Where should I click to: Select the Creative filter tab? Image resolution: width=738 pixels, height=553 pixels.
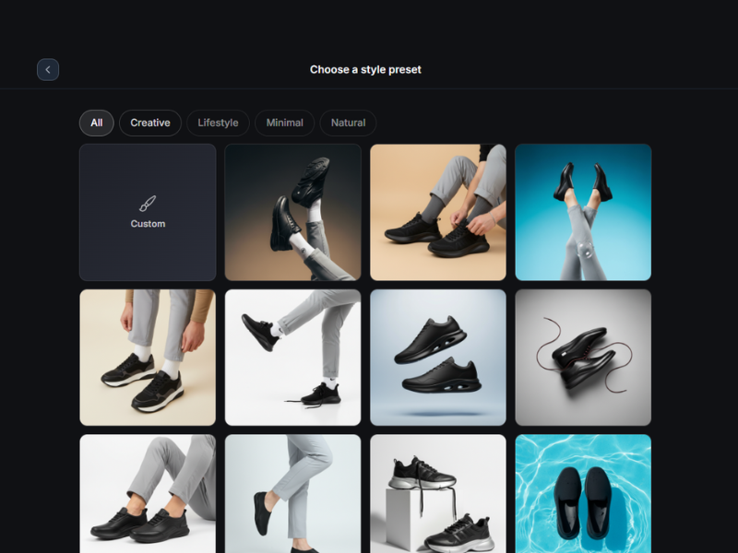(150, 123)
